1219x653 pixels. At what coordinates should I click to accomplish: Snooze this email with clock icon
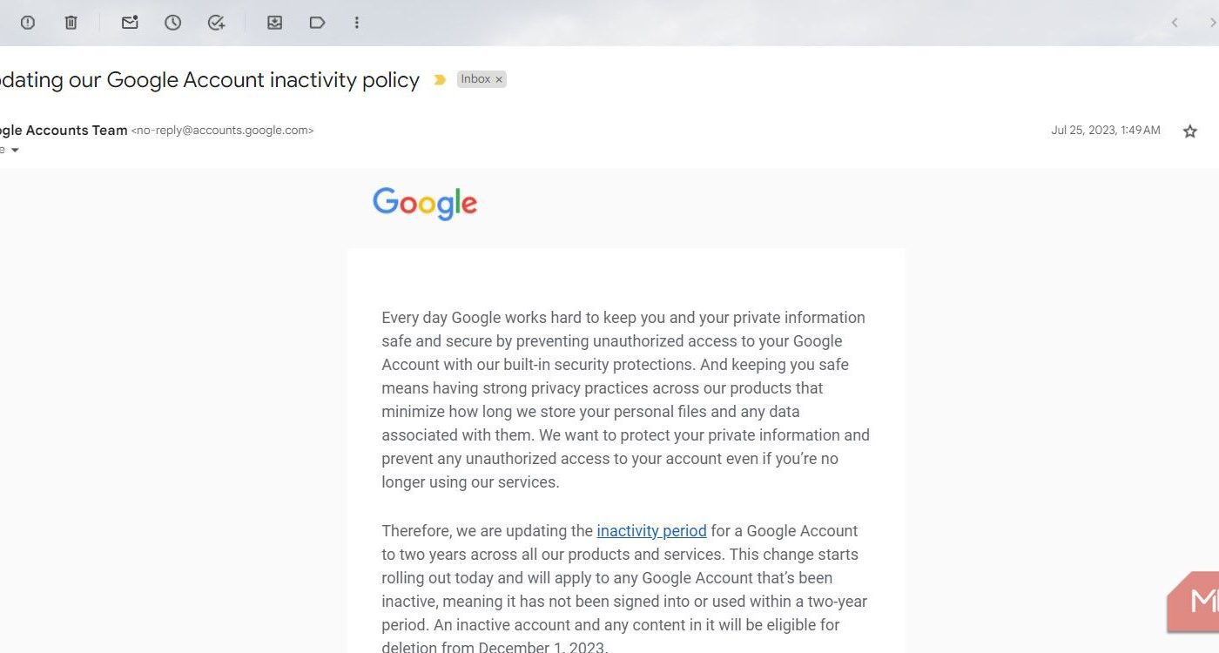coord(173,23)
